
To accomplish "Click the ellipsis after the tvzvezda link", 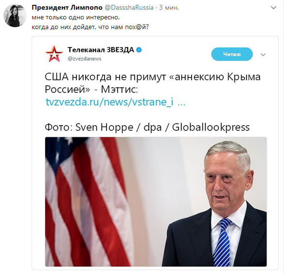I will click(182, 103).
